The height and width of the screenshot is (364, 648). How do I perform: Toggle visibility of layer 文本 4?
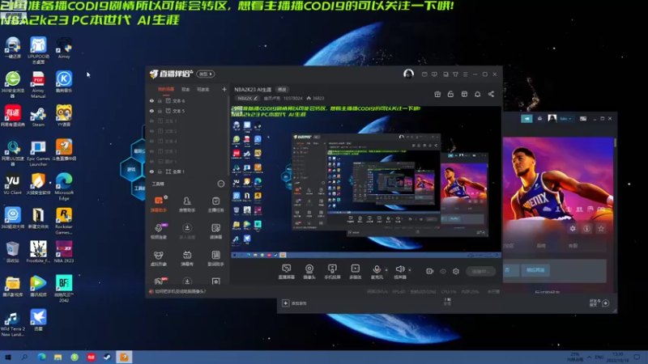pyautogui.click(x=151, y=141)
